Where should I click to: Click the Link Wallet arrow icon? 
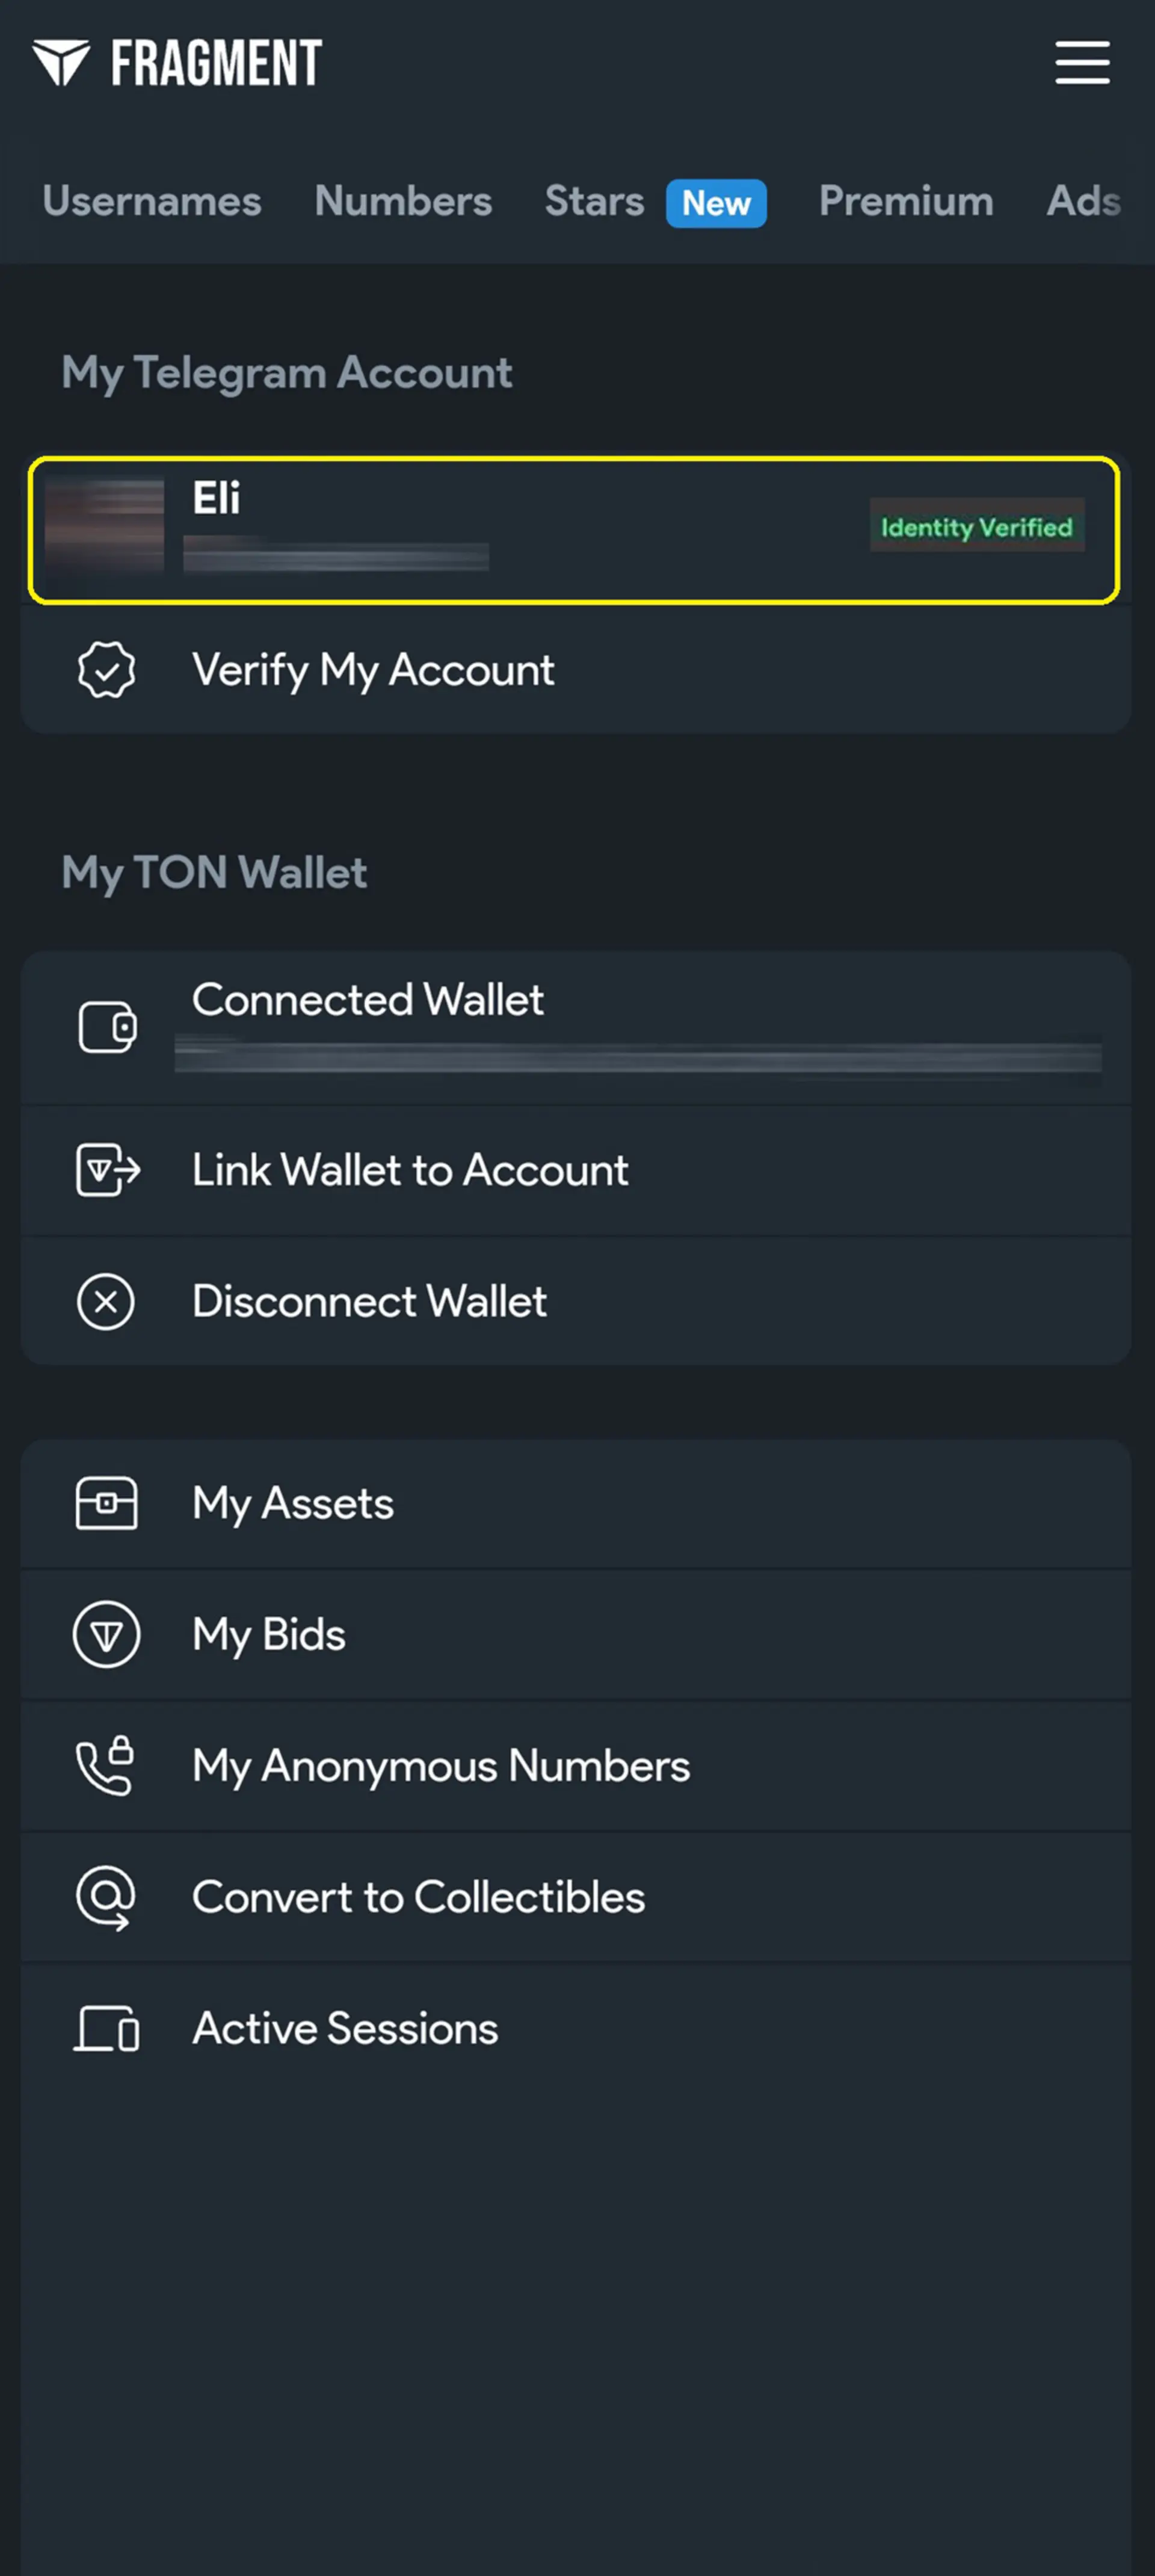pos(108,1170)
